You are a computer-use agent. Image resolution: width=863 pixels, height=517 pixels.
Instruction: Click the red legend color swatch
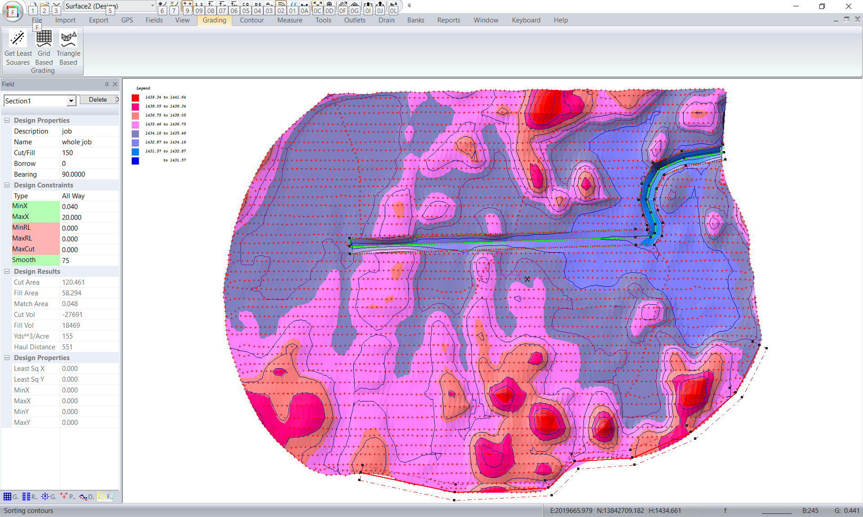coord(135,98)
